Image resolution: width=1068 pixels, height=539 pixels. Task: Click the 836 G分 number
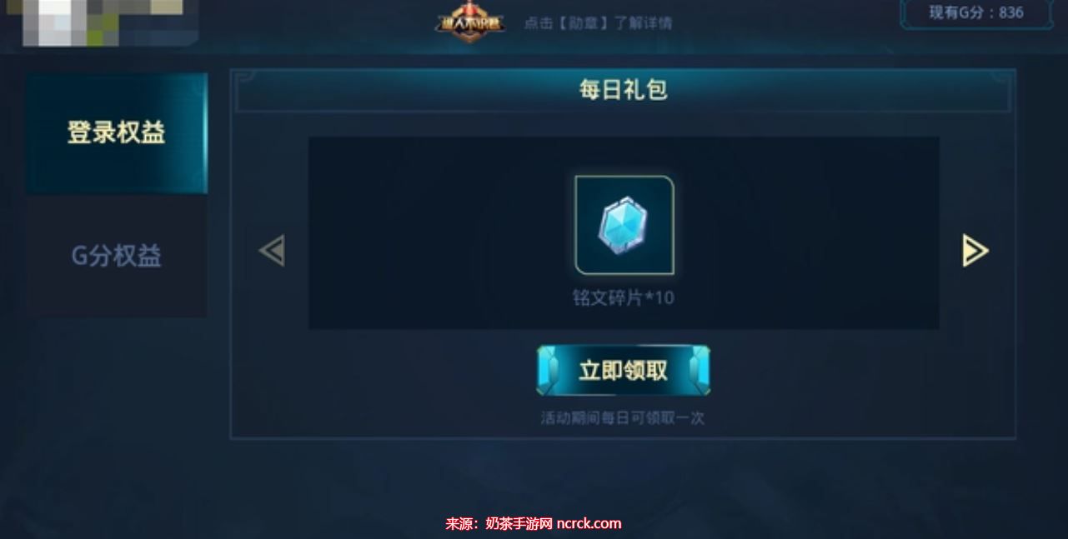[x=1010, y=12]
